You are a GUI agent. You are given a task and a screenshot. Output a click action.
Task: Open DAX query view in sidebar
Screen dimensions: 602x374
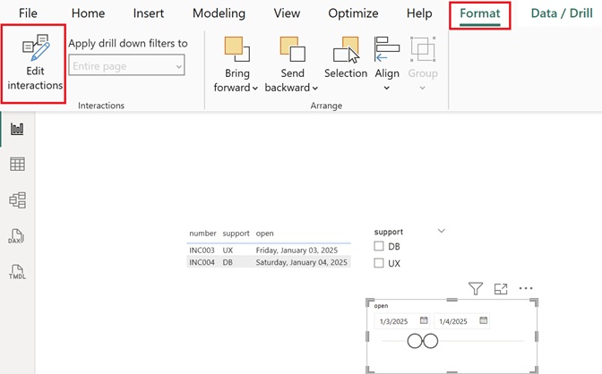pyautogui.click(x=16, y=236)
